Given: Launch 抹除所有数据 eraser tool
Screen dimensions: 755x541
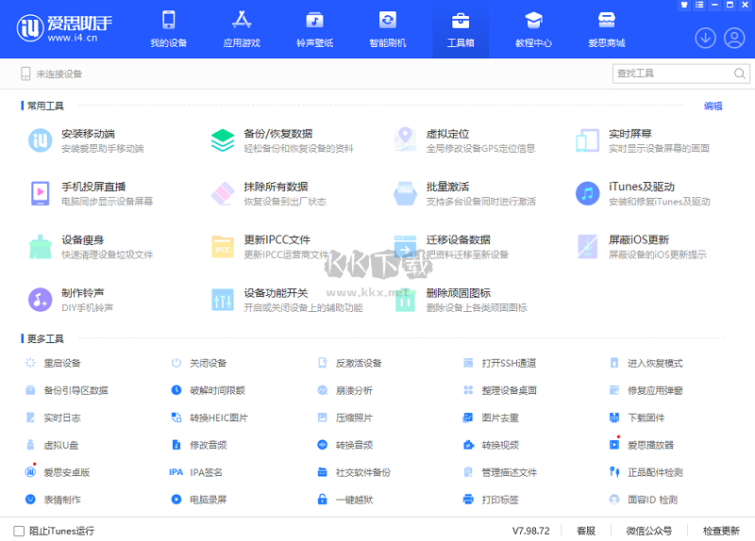Looking at the screenshot, I should (x=276, y=188).
